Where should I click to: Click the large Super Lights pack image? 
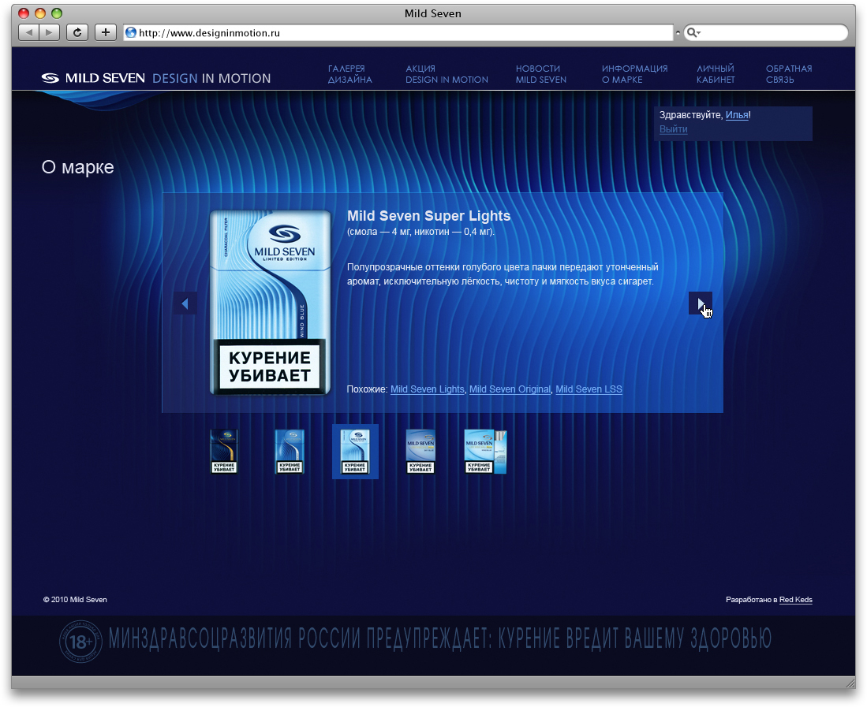click(271, 303)
